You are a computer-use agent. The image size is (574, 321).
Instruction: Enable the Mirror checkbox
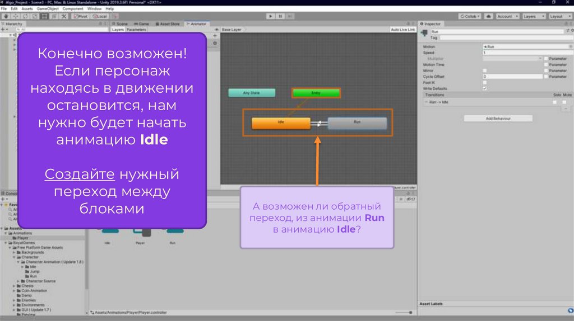click(x=485, y=70)
